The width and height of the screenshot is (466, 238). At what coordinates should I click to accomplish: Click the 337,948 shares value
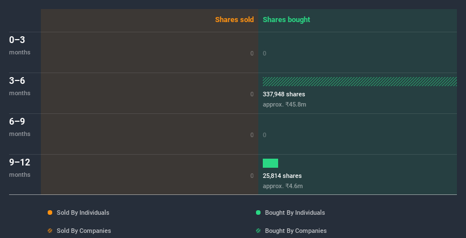(284, 95)
